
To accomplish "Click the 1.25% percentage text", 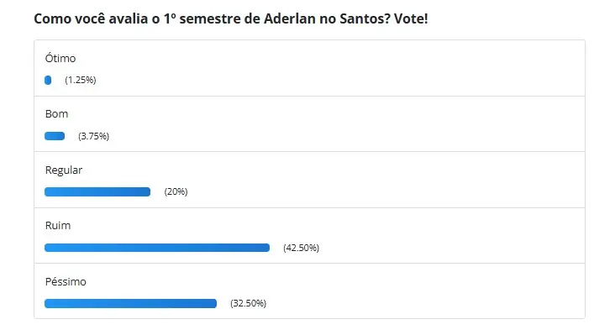I will point(81,80).
